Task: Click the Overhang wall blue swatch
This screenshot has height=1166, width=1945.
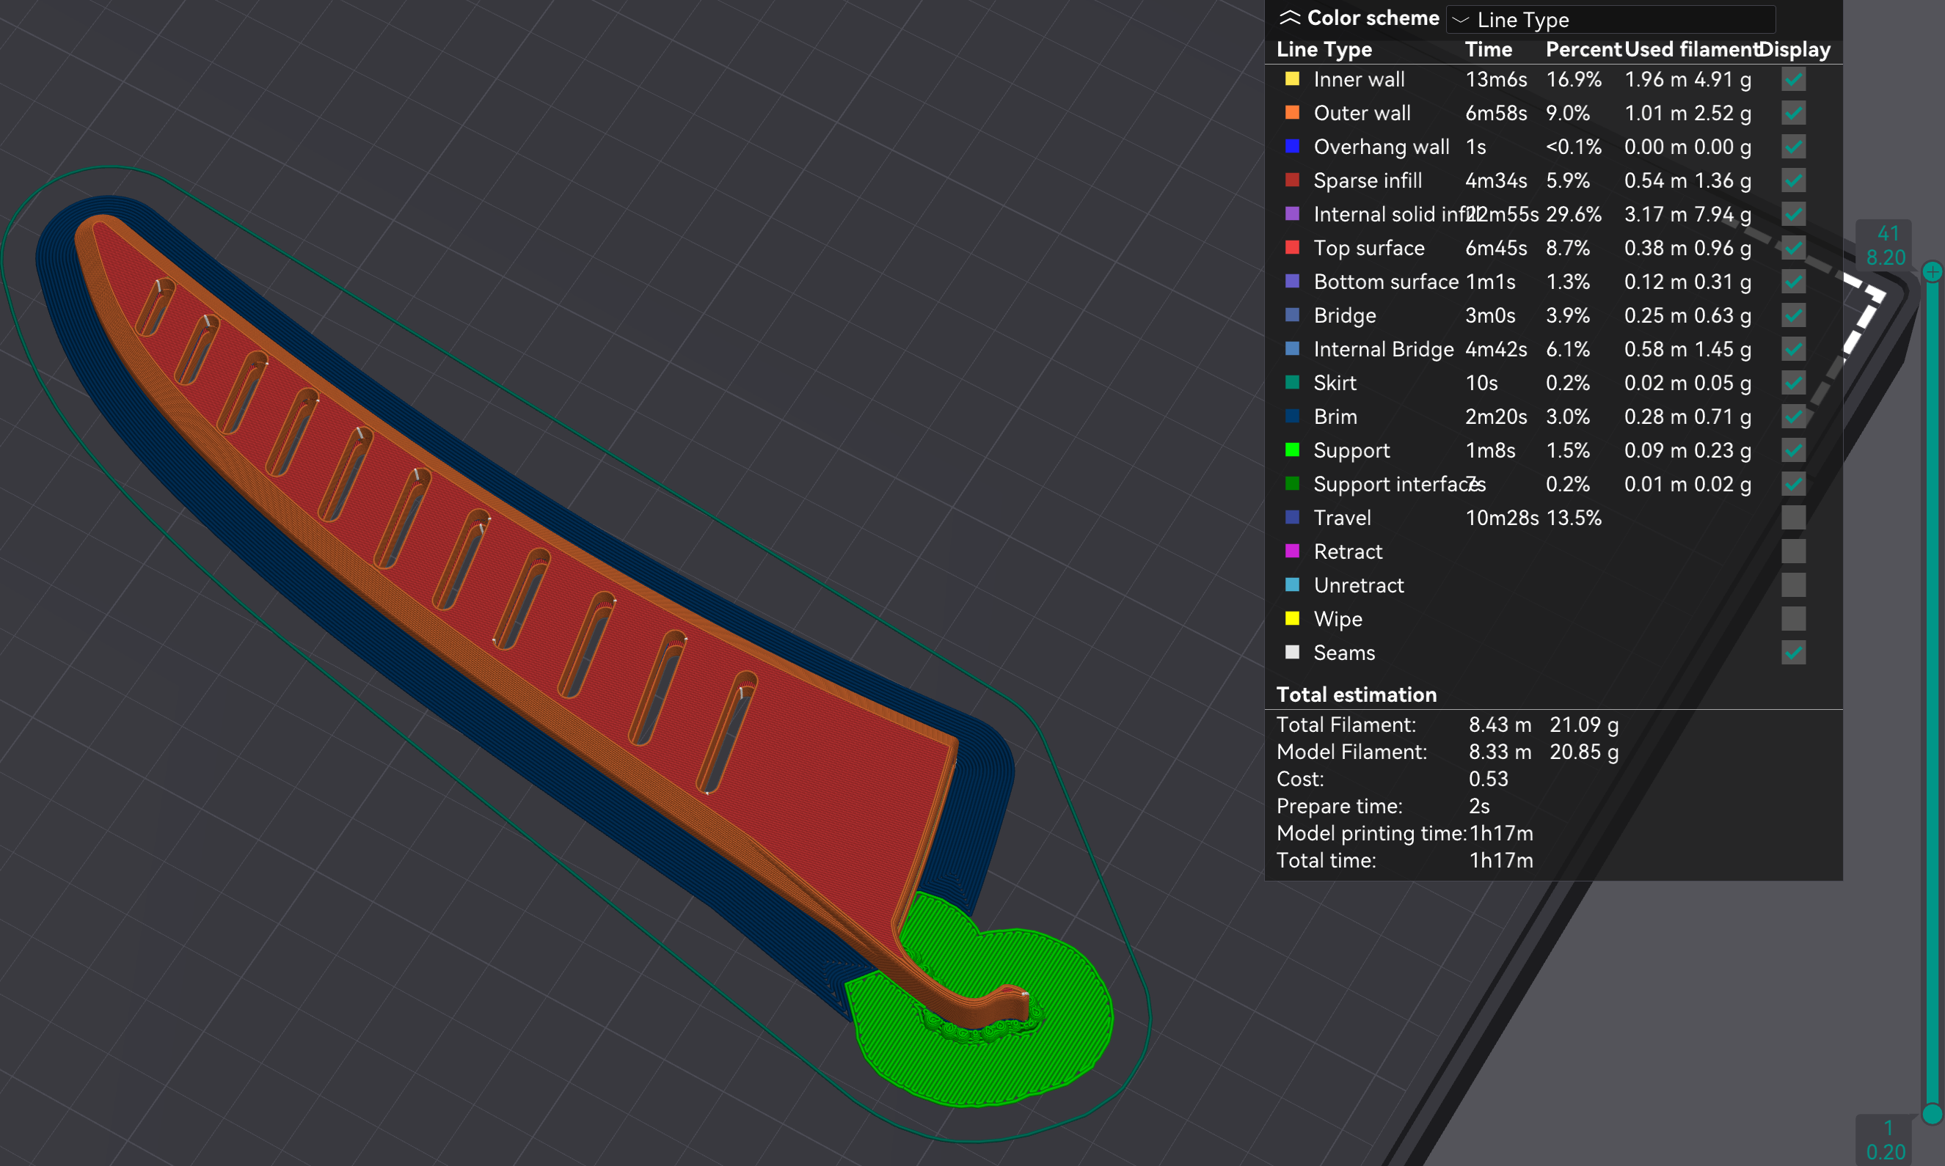Action: [1292, 146]
